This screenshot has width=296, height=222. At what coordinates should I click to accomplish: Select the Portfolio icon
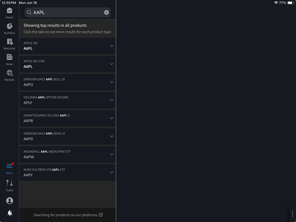9,28
